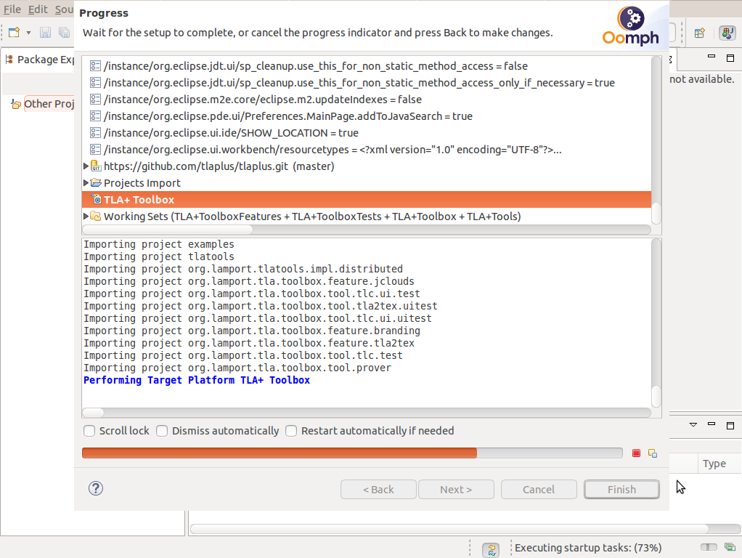Screen dimensions: 742x558
Task: Click the Next button
Action: pos(456,489)
